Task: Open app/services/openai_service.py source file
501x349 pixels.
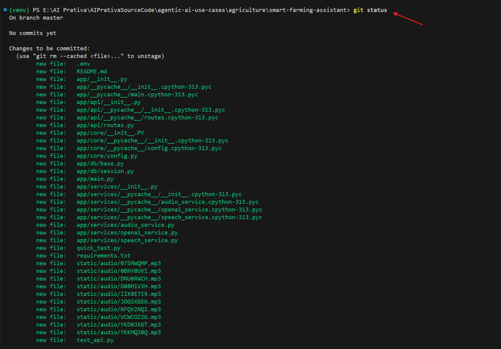Action: coord(127,233)
